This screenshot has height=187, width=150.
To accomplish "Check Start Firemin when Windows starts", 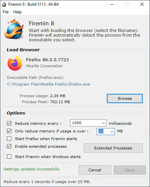I will pos(9,156).
